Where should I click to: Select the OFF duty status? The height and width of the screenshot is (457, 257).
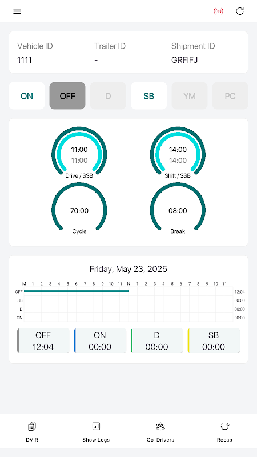coord(67,96)
